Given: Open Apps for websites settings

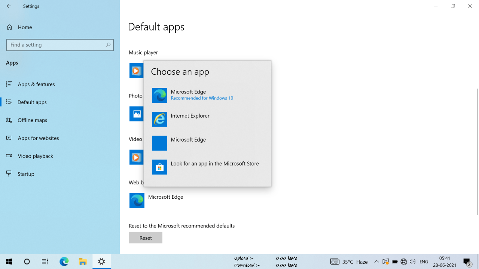Looking at the screenshot, I should [60, 138].
